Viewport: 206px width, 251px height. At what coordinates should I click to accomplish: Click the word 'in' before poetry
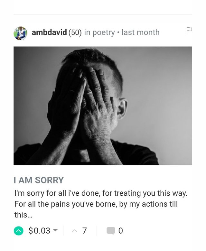[87, 33]
